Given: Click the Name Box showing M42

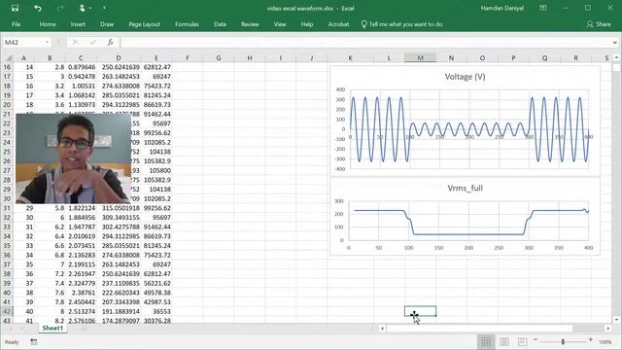Looking at the screenshot, I should 23,42.
